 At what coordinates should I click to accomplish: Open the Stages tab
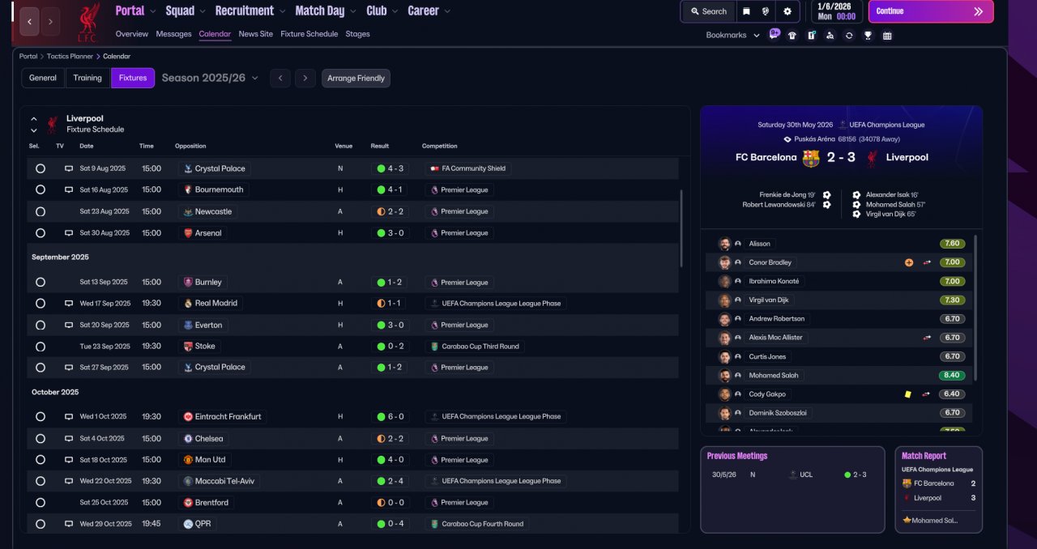point(357,34)
